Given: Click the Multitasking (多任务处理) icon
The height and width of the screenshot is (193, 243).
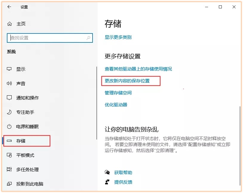Looking at the screenshot, I should pos(10,169).
